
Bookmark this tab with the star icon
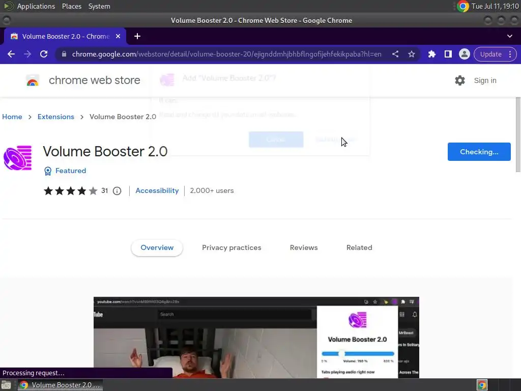pos(411,54)
